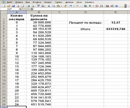Click the Redo arrow icon
The width and height of the screenshot is (130, 108).
coord(78,6)
